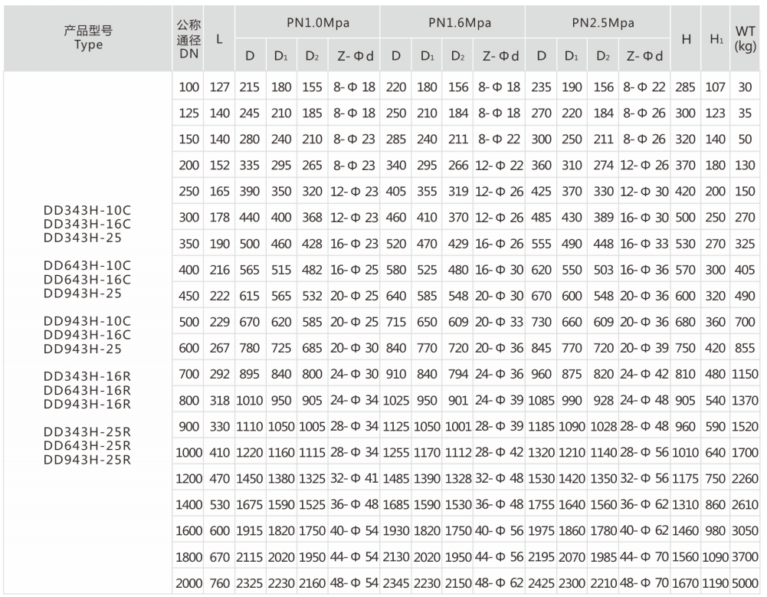Click model DD343H-16R in the Type column
Image resolution: width=767 pixels, height=597 pixels.
tap(88, 376)
